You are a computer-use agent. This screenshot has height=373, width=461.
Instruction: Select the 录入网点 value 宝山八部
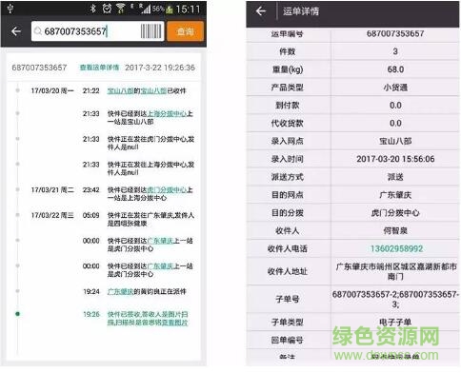point(395,141)
